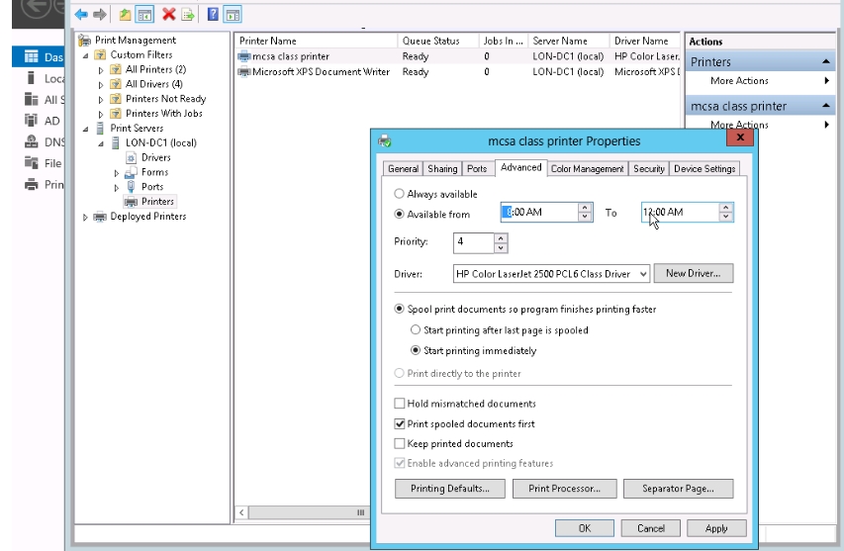Open Printers Not Ready filter
The image size is (844, 551).
[x=165, y=99]
